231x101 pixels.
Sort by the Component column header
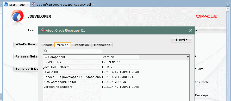[72, 57]
